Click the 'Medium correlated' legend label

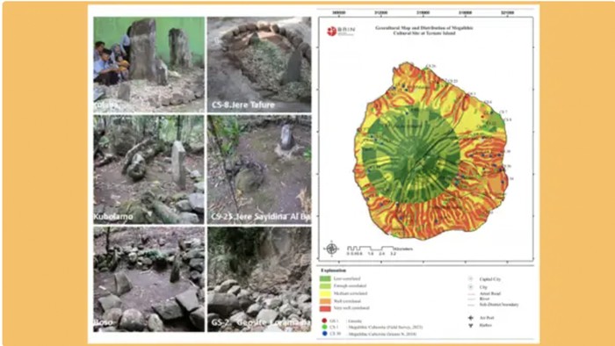click(x=351, y=293)
